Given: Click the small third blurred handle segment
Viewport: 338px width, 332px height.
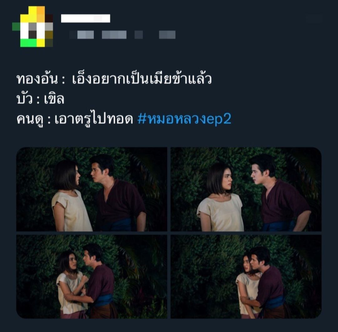Looking at the screenshot, I should click(x=139, y=35).
